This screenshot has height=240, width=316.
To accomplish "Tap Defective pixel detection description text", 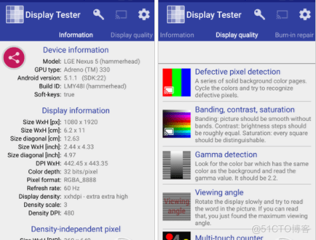I will [251, 88].
